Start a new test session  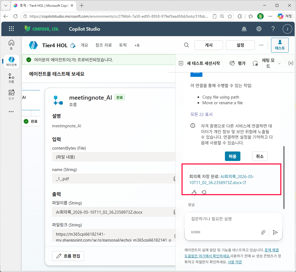pyautogui.click(x=199, y=63)
